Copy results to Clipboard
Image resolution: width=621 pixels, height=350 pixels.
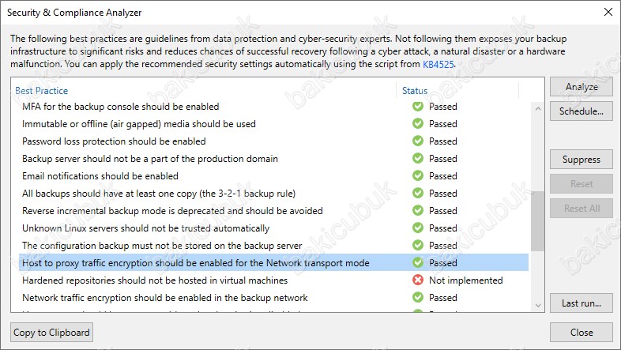coord(51,333)
